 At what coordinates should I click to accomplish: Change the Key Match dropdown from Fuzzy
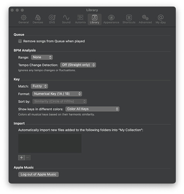40,86
